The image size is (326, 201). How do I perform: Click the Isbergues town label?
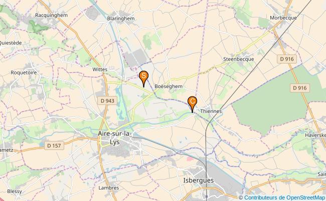click(198, 180)
